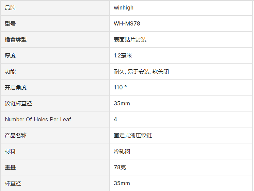Click the 功能 row label

tap(10, 72)
